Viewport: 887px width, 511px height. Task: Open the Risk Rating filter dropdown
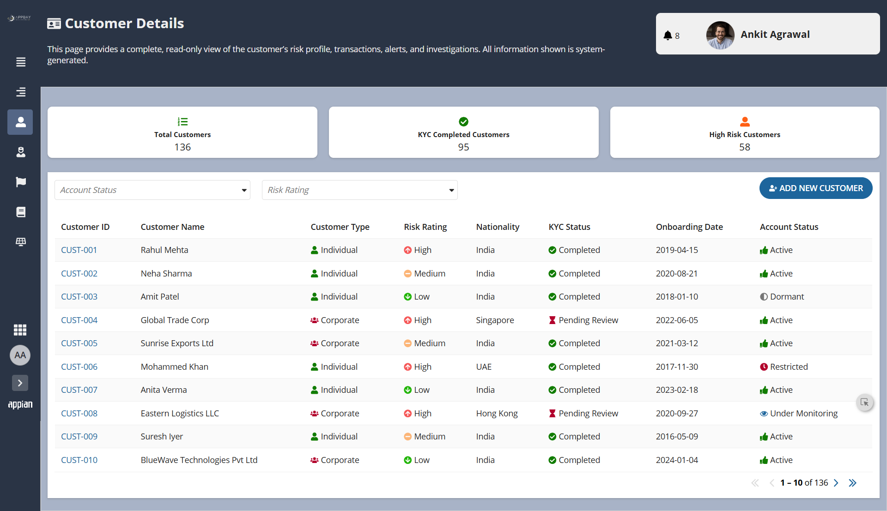pyautogui.click(x=359, y=190)
